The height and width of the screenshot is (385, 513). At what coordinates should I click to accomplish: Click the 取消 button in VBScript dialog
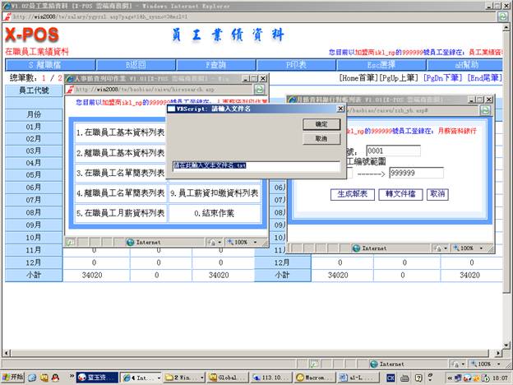(321, 139)
